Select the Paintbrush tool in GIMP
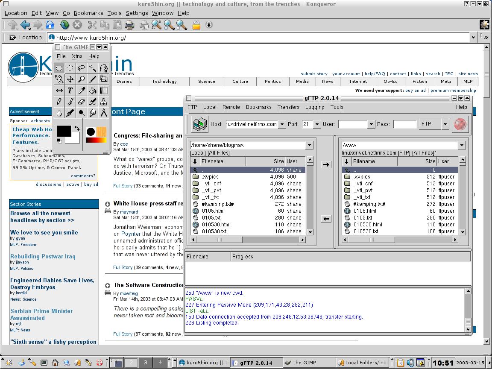The height and width of the screenshot is (369, 492). pyautogui.click(x=70, y=101)
